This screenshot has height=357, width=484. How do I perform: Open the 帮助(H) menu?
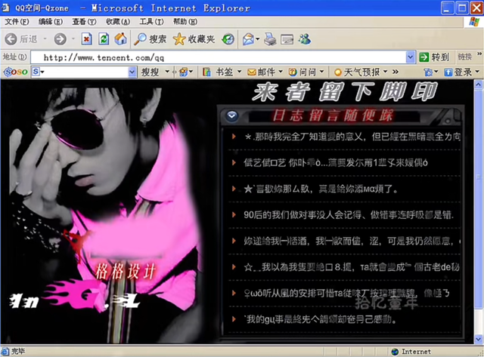[x=185, y=22]
